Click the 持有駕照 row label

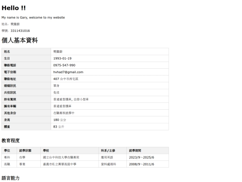10,99
